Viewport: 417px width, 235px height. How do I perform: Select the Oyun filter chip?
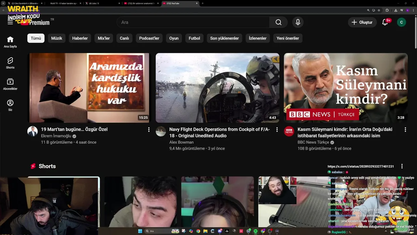(174, 38)
